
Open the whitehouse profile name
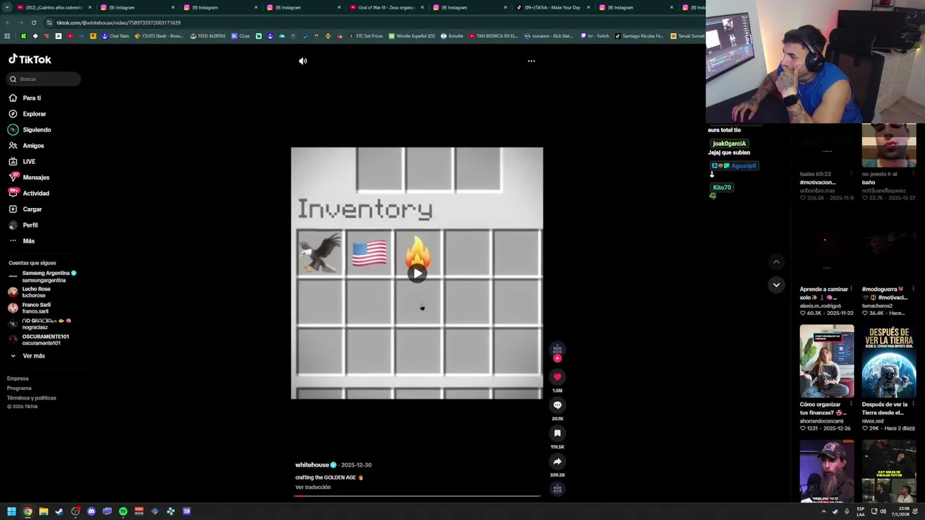tap(312, 465)
